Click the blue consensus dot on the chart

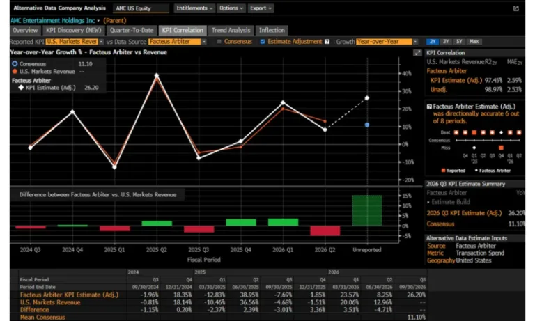[x=367, y=125]
